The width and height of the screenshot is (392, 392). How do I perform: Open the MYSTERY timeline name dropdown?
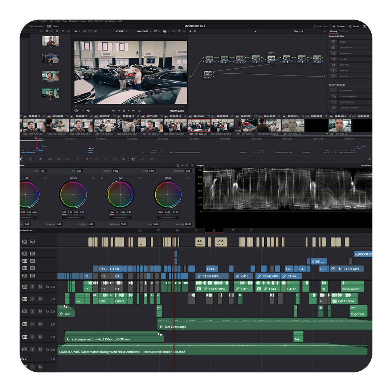pyautogui.click(x=121, y=31)
